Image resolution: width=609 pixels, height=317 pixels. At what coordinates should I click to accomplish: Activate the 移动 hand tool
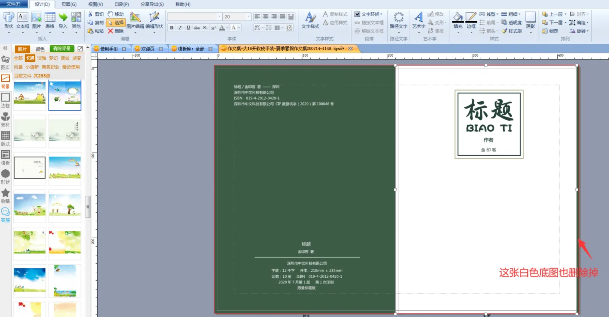tap(115, 14)
